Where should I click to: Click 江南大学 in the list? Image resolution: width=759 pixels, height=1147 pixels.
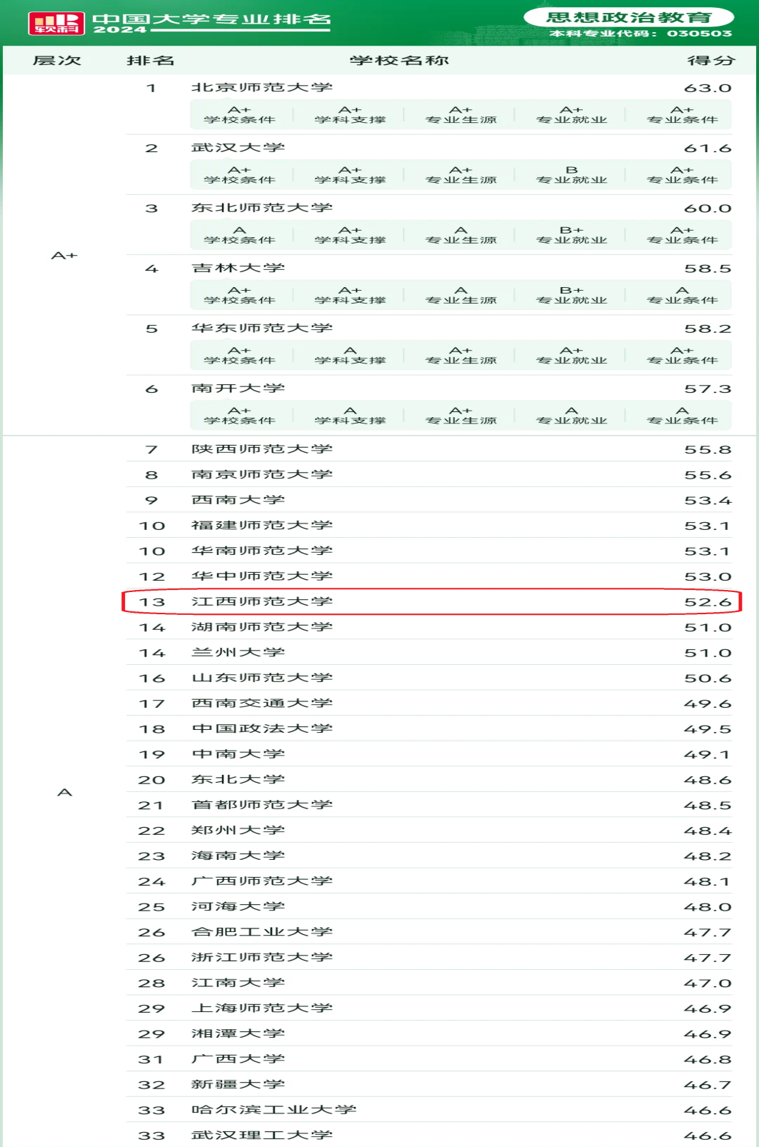[x=238, y=982]
